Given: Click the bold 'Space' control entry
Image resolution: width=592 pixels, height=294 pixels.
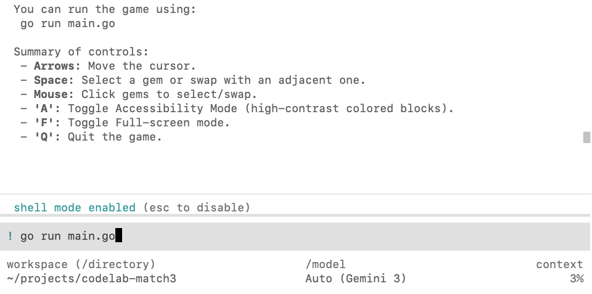Looking at the screenshot, I should 54,80.
